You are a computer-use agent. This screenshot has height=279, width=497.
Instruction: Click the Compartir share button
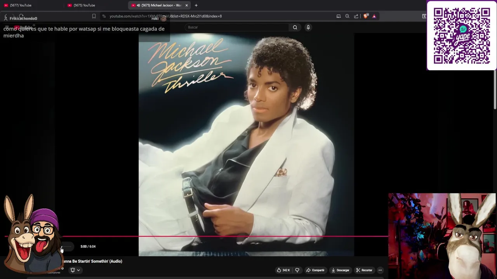315,270
